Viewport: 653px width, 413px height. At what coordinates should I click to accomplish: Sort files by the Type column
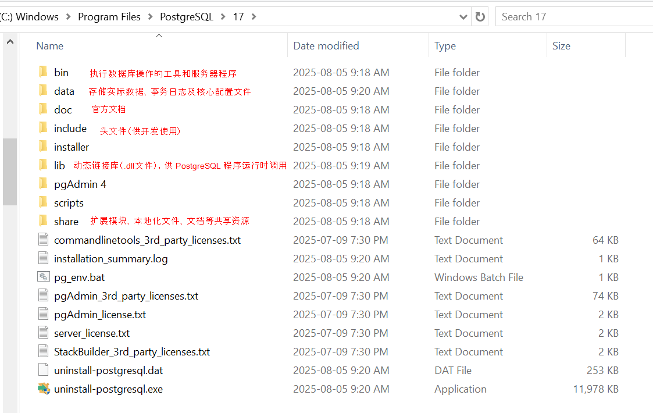point(445,46)
